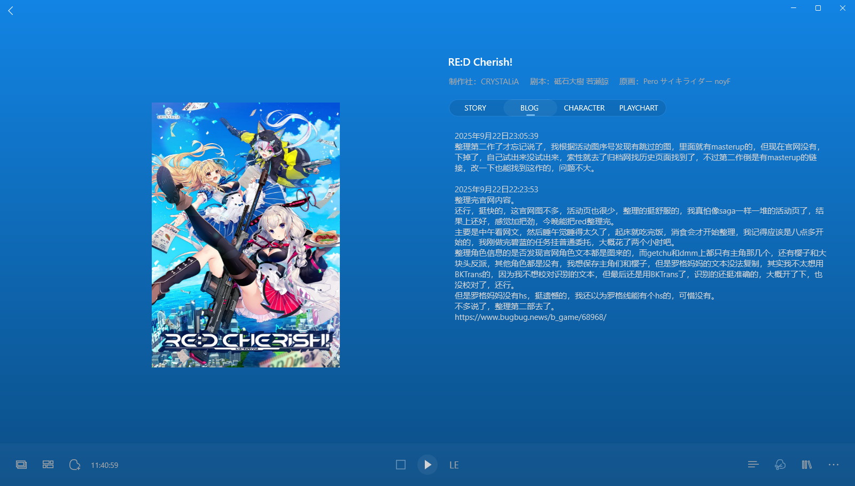Click the RE:D Cherish! title text
Screen dimensions: 855x486
(x=480, y=62)
